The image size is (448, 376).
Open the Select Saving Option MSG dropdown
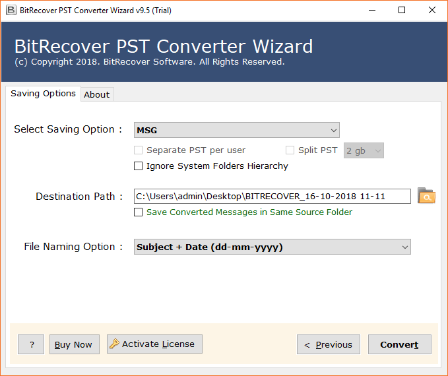(x=237, y=131)
